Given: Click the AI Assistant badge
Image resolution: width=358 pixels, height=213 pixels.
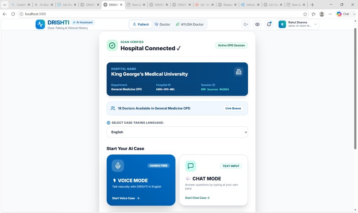Looking at the screenshot, I should [x=83, y=22].
